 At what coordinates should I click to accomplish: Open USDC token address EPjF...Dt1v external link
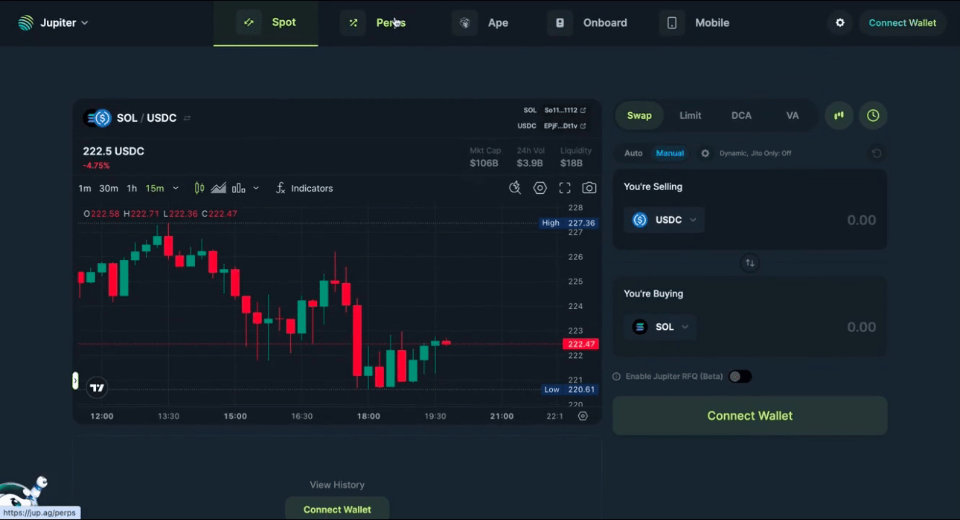565,126
